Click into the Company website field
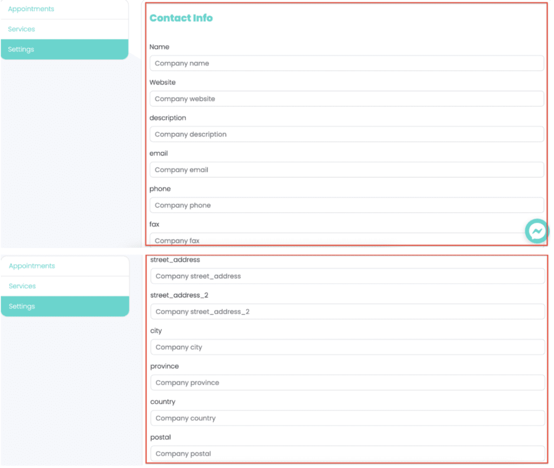Viewport: 554px width, 468px height. 347,99
